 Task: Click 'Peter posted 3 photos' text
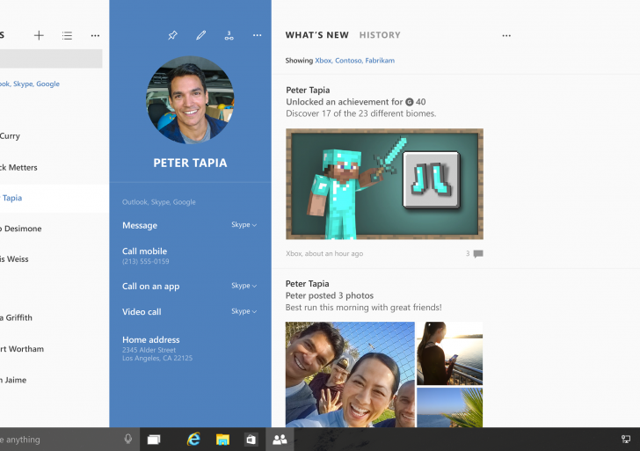click(330, 295)
